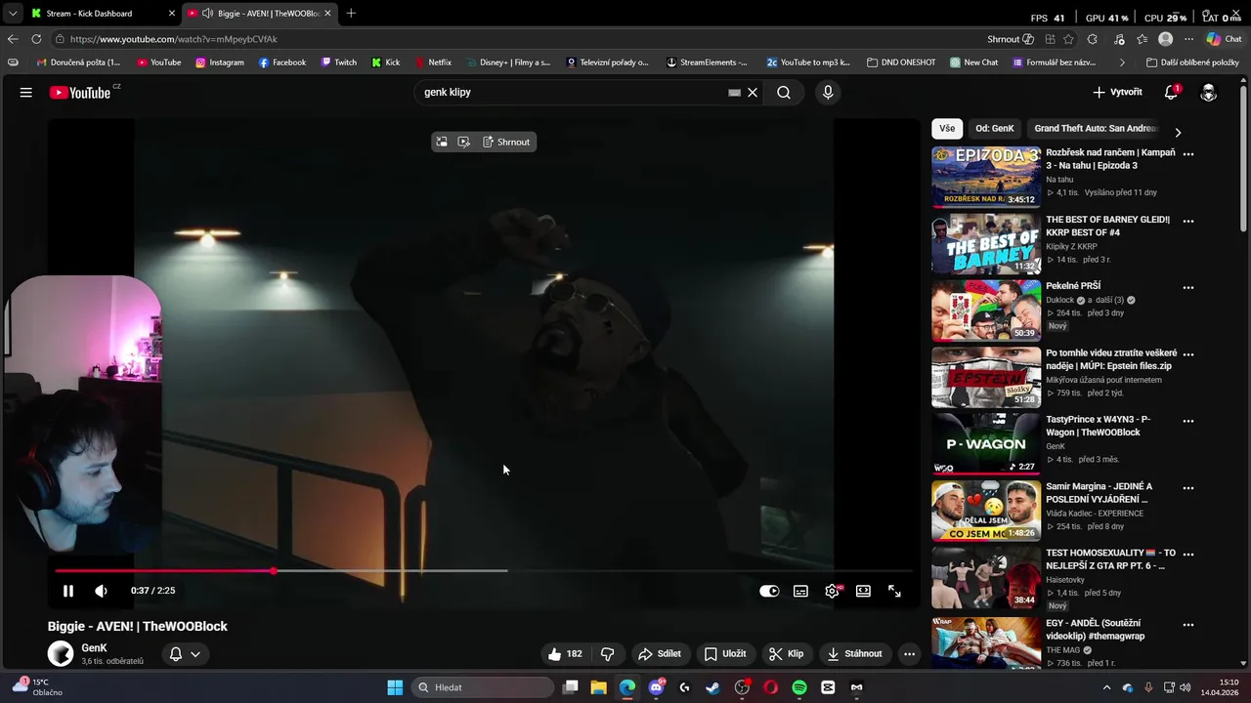Go to the YouTube home logo
1251x703 pixels.
tap(80, 93)
